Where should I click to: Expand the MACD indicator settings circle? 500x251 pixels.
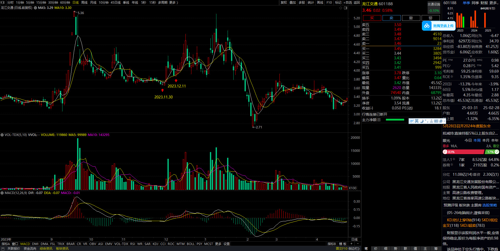[x=2, y=193]
